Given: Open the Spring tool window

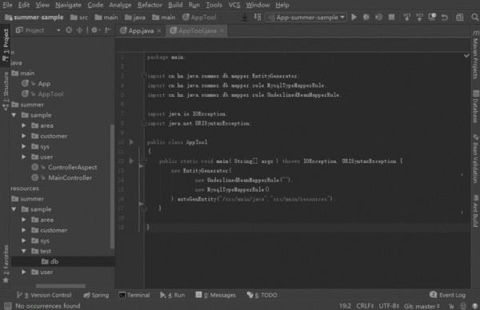Looking at the screenshot, I should pyautogui.click(x=96, y=295).
